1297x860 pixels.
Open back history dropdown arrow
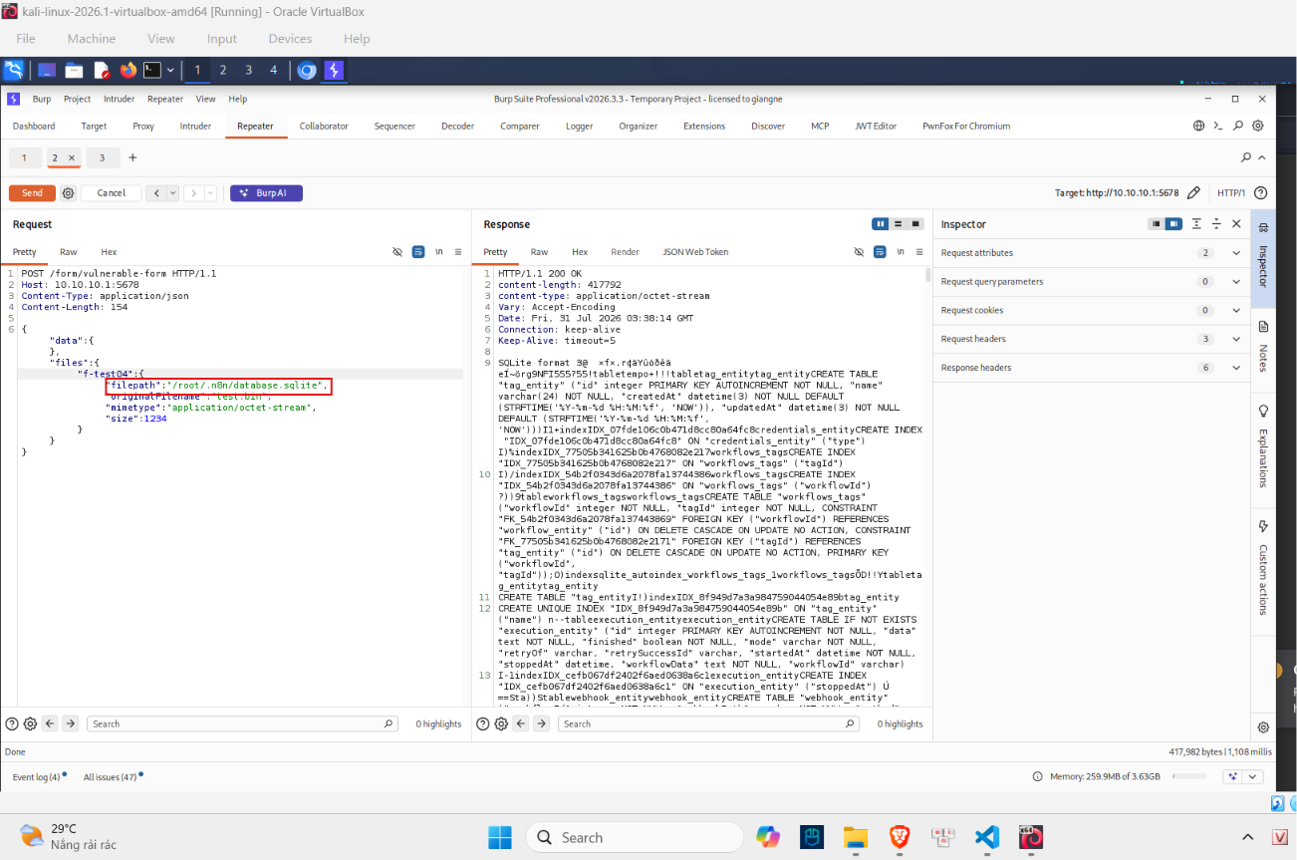click(172, 193)
